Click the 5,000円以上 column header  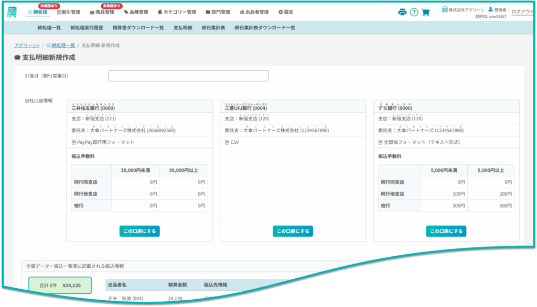[491, 170]
